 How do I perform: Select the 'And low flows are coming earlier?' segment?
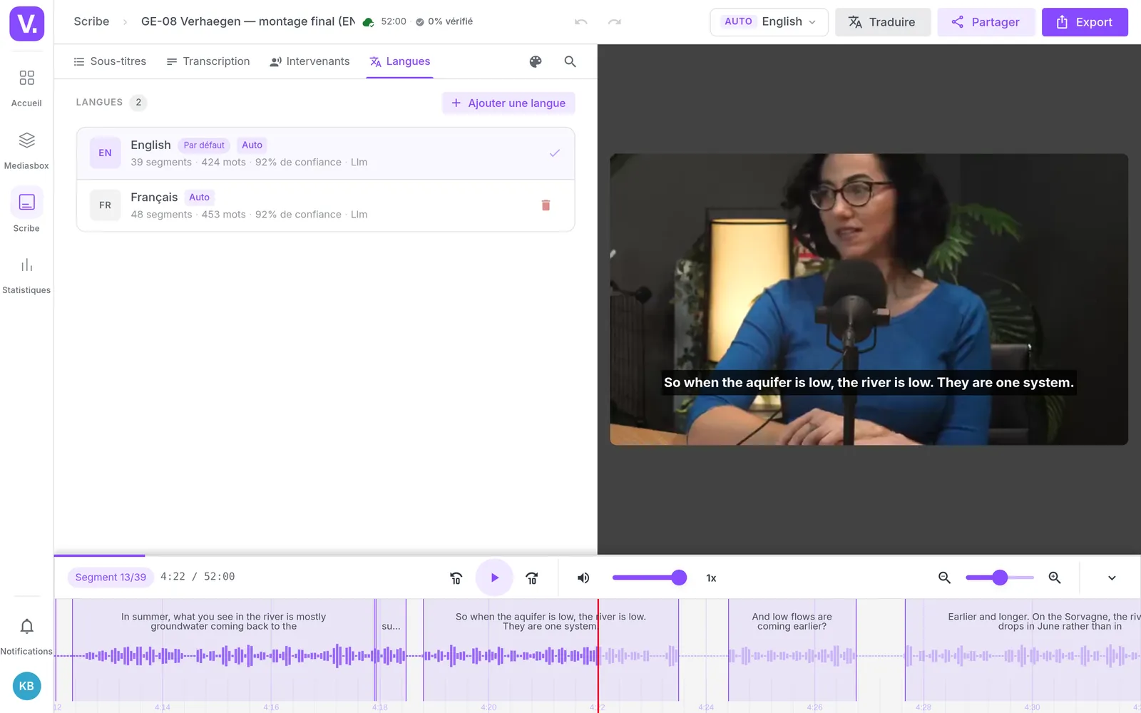[792, 649]
